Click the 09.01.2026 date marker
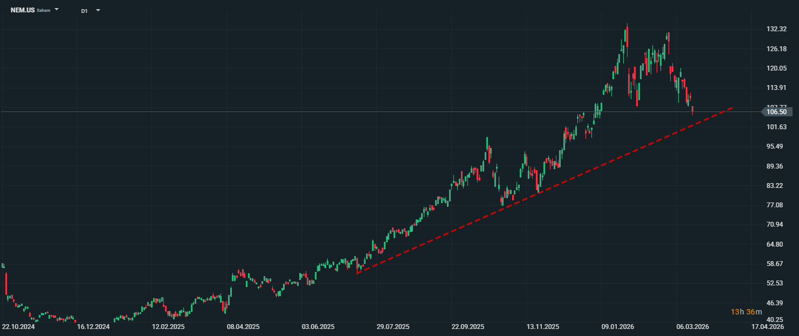Viewport: 799px width, 336px height. point(618,327)
